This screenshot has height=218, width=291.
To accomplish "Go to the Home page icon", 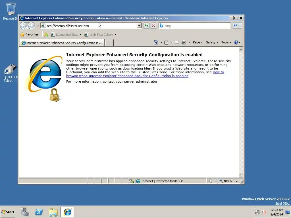I will (156, 43).
